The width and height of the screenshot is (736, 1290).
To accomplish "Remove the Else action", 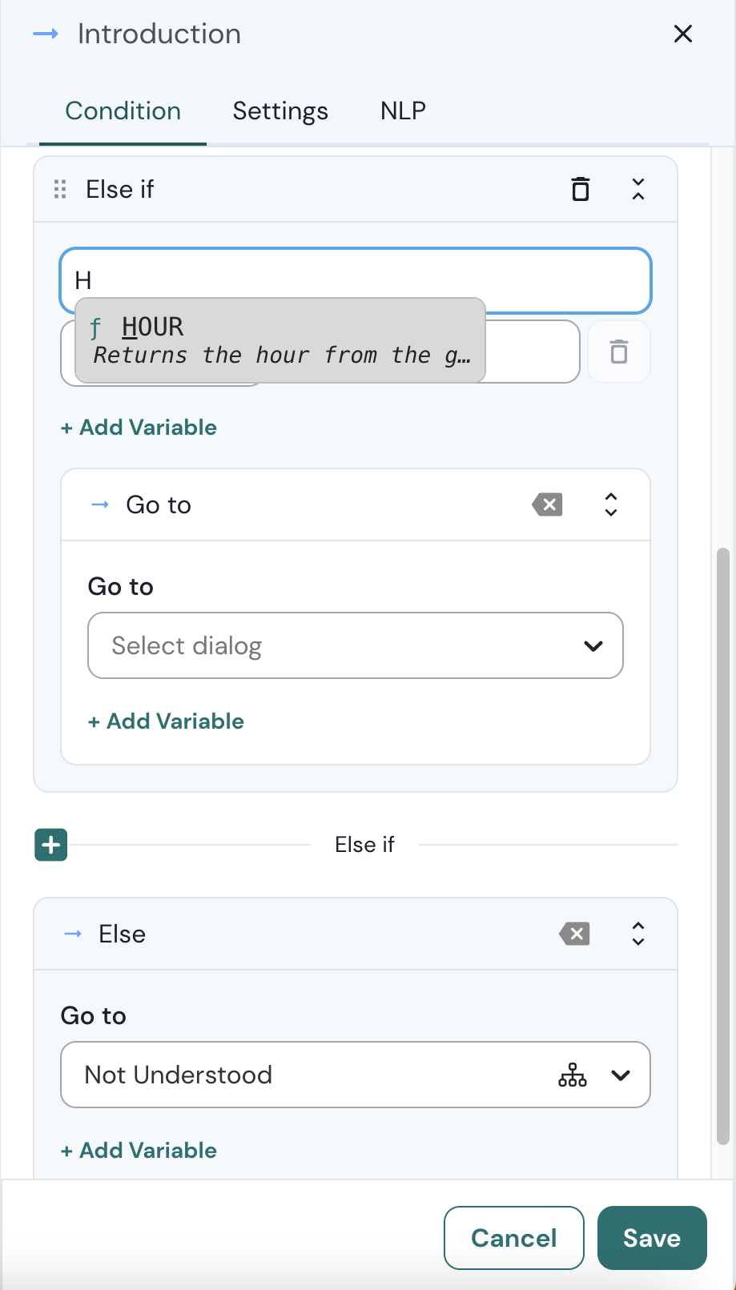I will (574, 934).
